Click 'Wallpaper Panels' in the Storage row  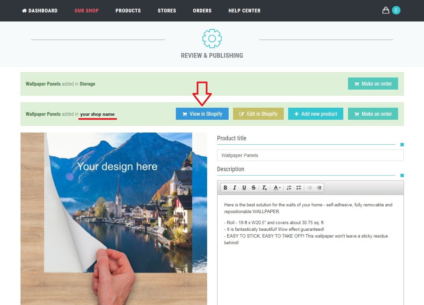pyautogui.click(x=43, y=84)
